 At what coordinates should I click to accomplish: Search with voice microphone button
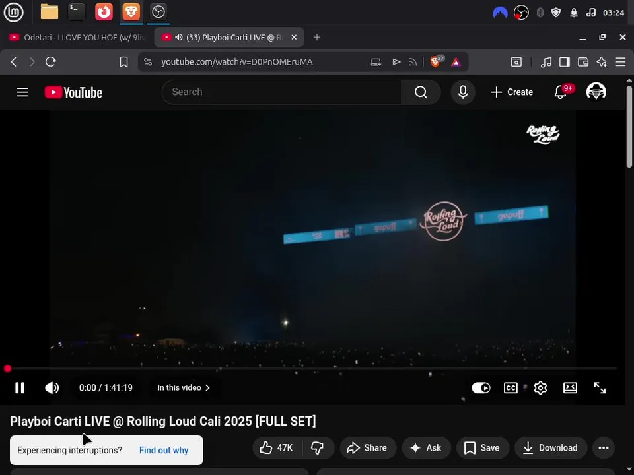[463, 92]
